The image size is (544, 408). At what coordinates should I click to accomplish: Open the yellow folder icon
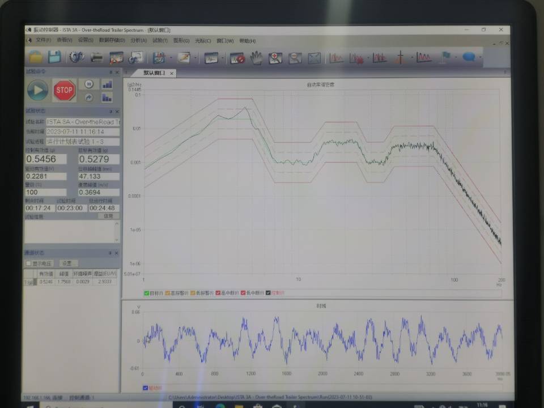coord(35,57)
